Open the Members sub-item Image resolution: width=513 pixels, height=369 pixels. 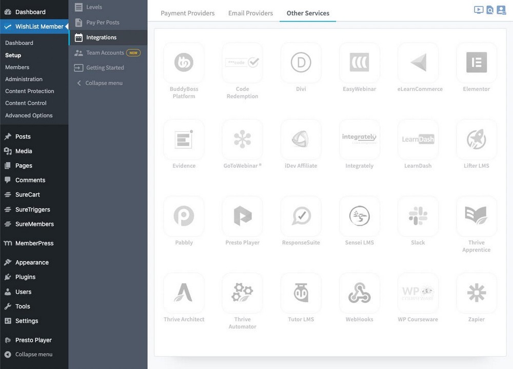point(17,67)
